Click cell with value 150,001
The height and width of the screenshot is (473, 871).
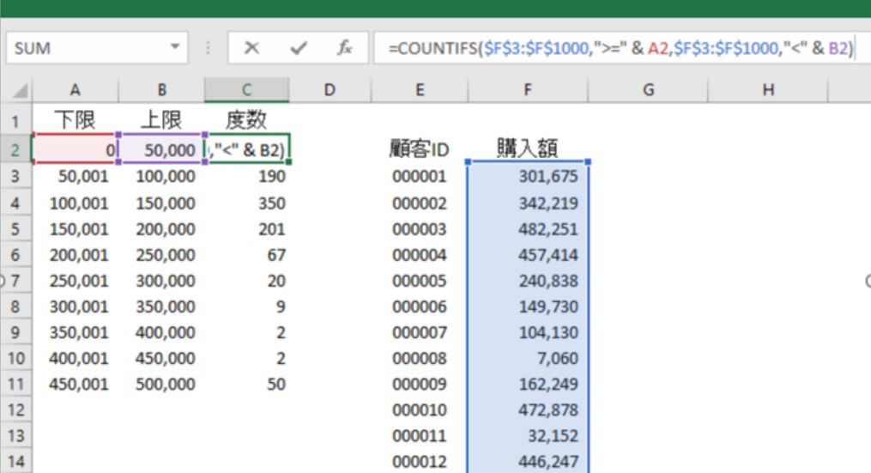(75, 229)
